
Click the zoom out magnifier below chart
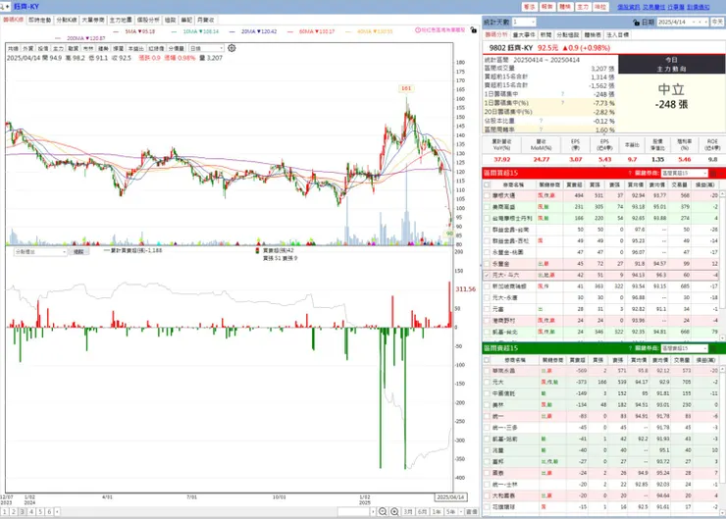383,511
